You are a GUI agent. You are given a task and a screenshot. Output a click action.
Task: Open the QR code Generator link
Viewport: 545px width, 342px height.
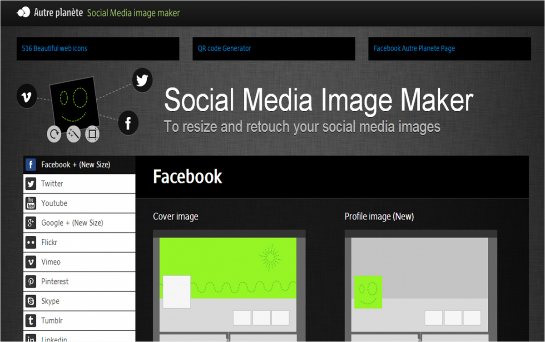224,49
